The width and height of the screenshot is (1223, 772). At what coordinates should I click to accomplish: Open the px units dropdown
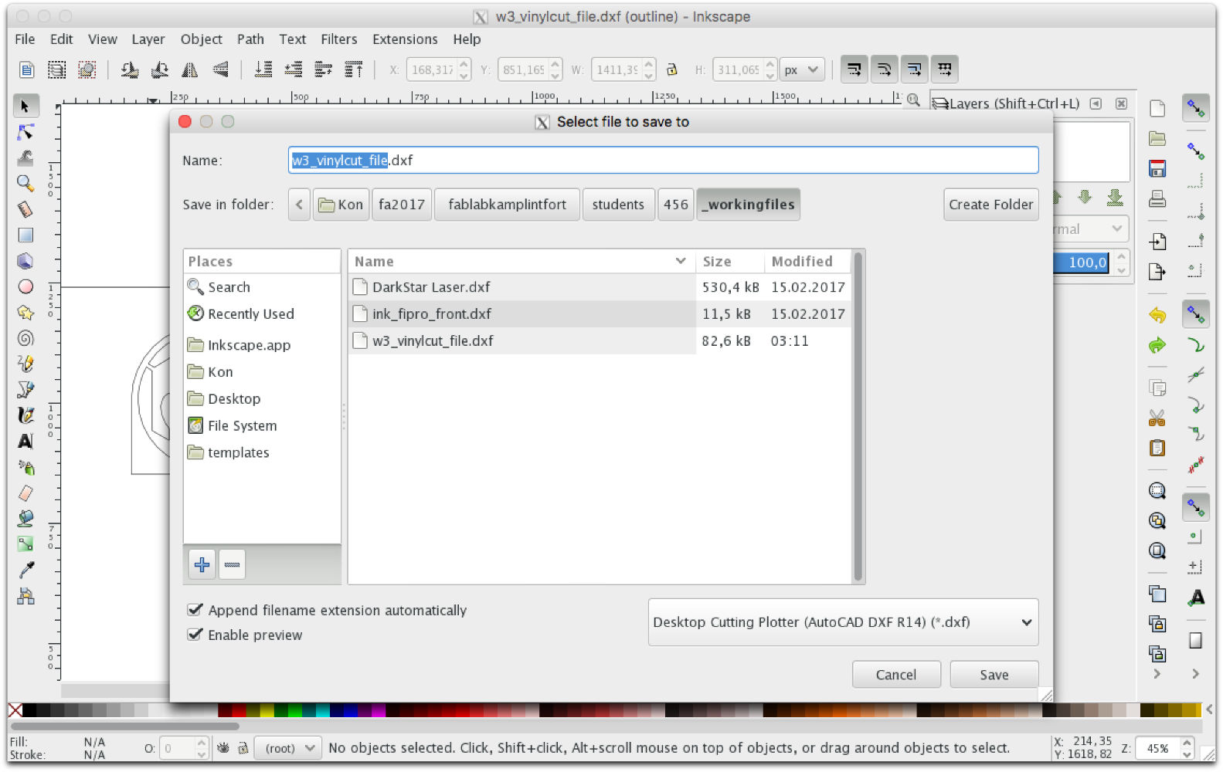802,69
